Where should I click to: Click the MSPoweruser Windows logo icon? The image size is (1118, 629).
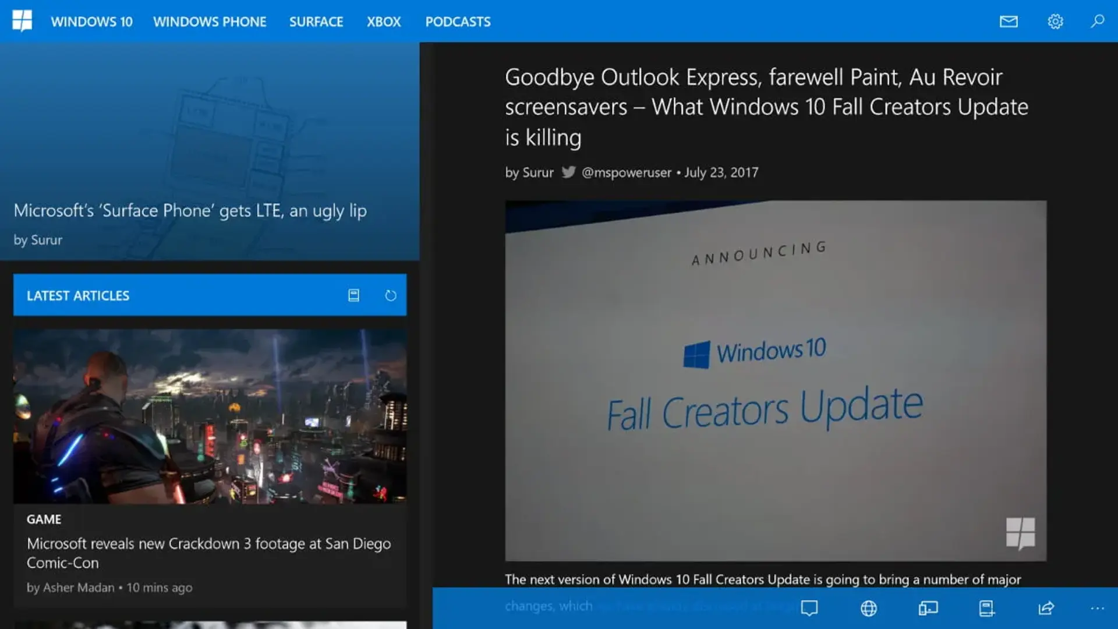point(22,21)
